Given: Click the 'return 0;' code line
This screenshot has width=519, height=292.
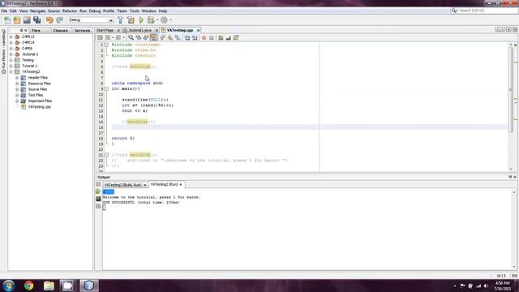Looking at the screenshot, I should [x=122, y=139].
